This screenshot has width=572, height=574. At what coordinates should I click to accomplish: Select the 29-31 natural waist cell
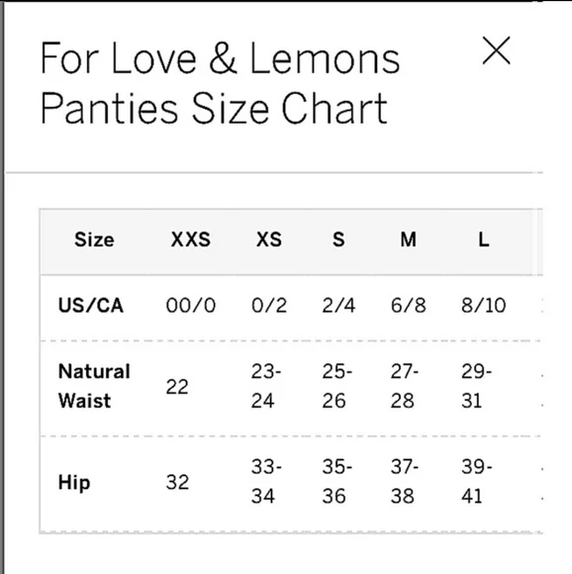(476, 386)
